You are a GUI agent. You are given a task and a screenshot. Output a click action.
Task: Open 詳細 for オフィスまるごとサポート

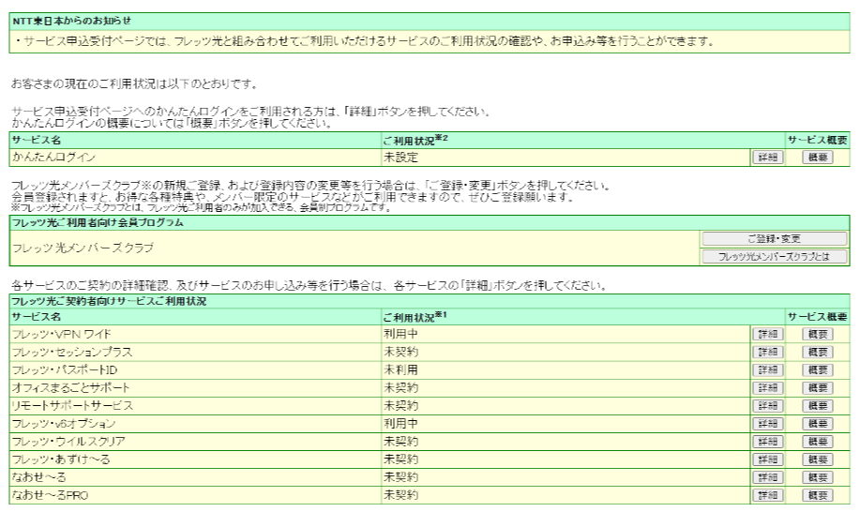coord(768,388)
